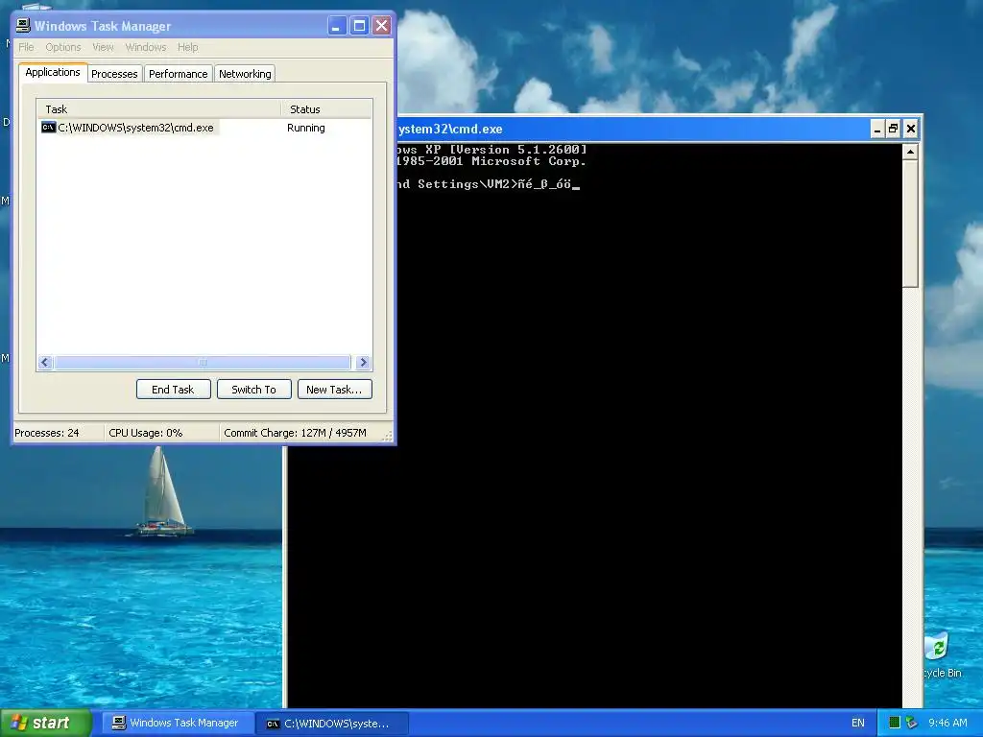Select the Applications tab

tap(53, 72)
